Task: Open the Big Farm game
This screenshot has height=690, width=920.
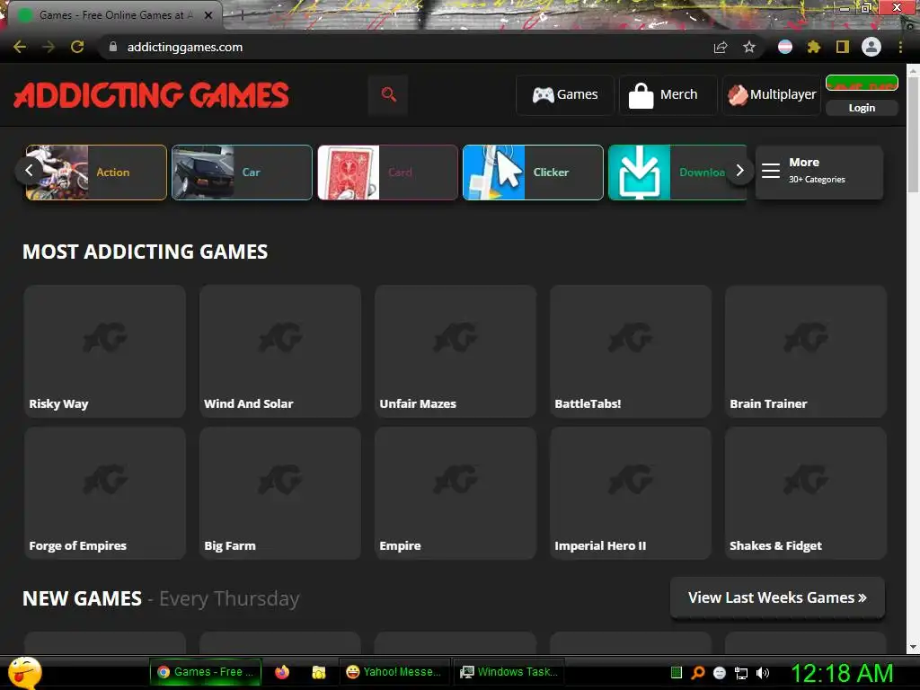Action: (x=280, y=493)
